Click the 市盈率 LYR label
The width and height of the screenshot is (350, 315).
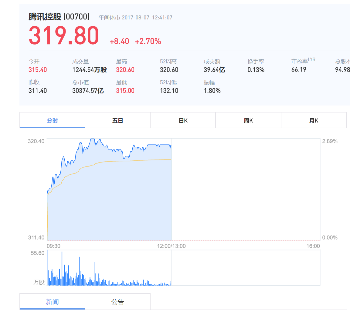tap(303, 61)
